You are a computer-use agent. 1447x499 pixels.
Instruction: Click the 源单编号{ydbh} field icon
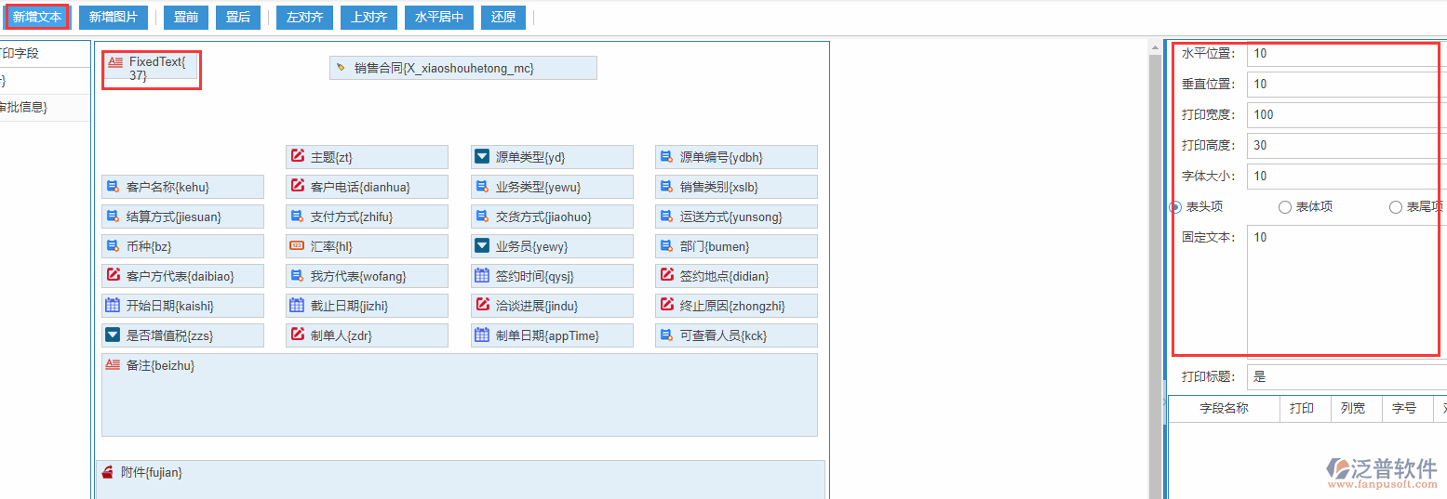(x=666, y=157)
